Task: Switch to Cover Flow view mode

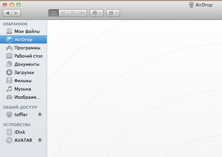Action: click(x=82, y=13)
